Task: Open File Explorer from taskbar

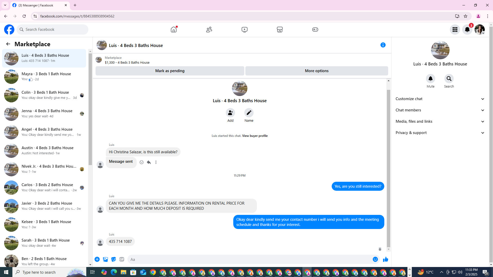Action: tap(124, 272)
